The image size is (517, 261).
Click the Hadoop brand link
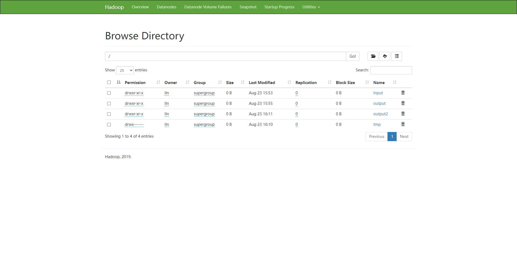[114, 7]
